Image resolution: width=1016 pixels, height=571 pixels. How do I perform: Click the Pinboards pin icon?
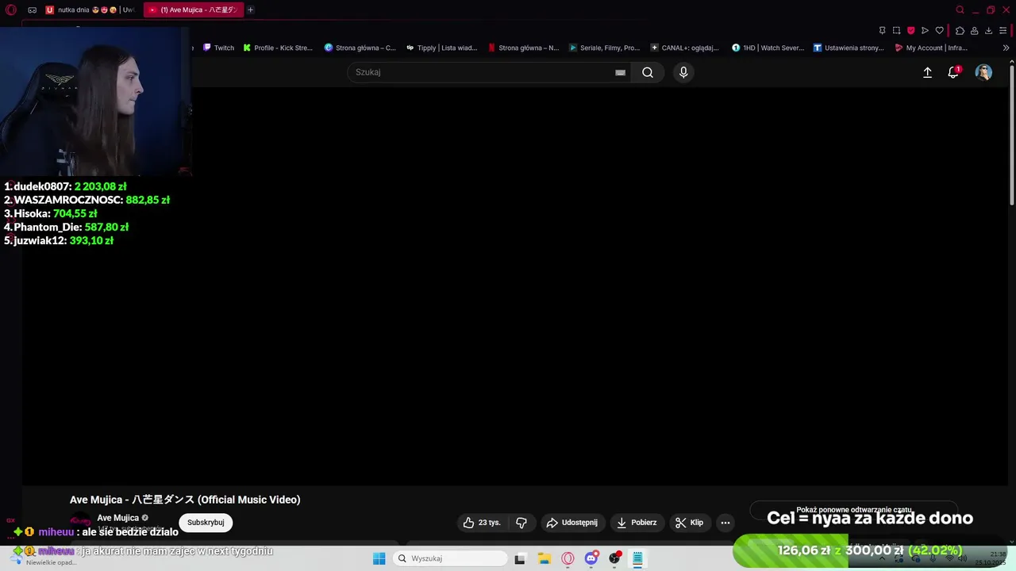882,31
